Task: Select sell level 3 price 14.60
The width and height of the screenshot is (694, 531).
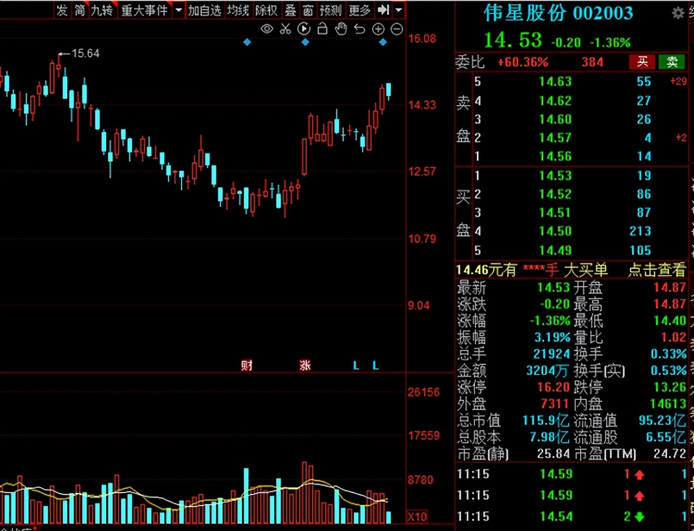Action: [x=555, y=119]
